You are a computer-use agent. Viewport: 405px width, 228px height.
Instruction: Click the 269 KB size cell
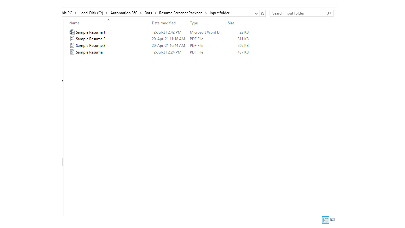tap(243, 46)
